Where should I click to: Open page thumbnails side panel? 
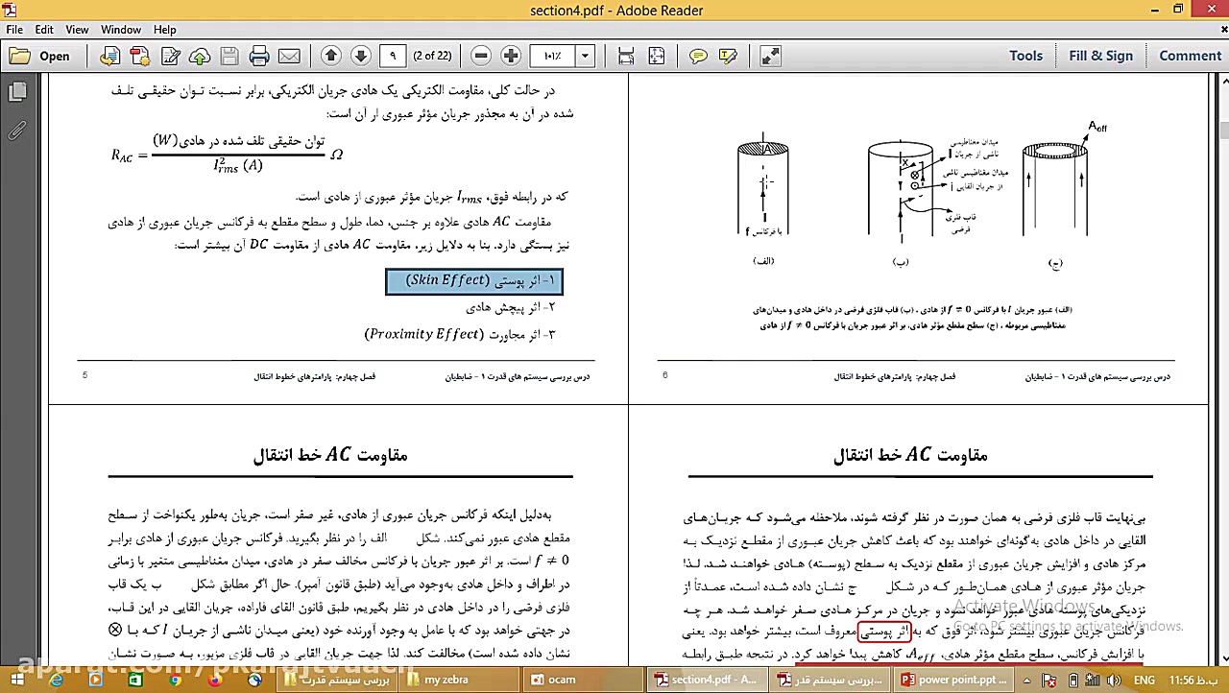[16, 92]
